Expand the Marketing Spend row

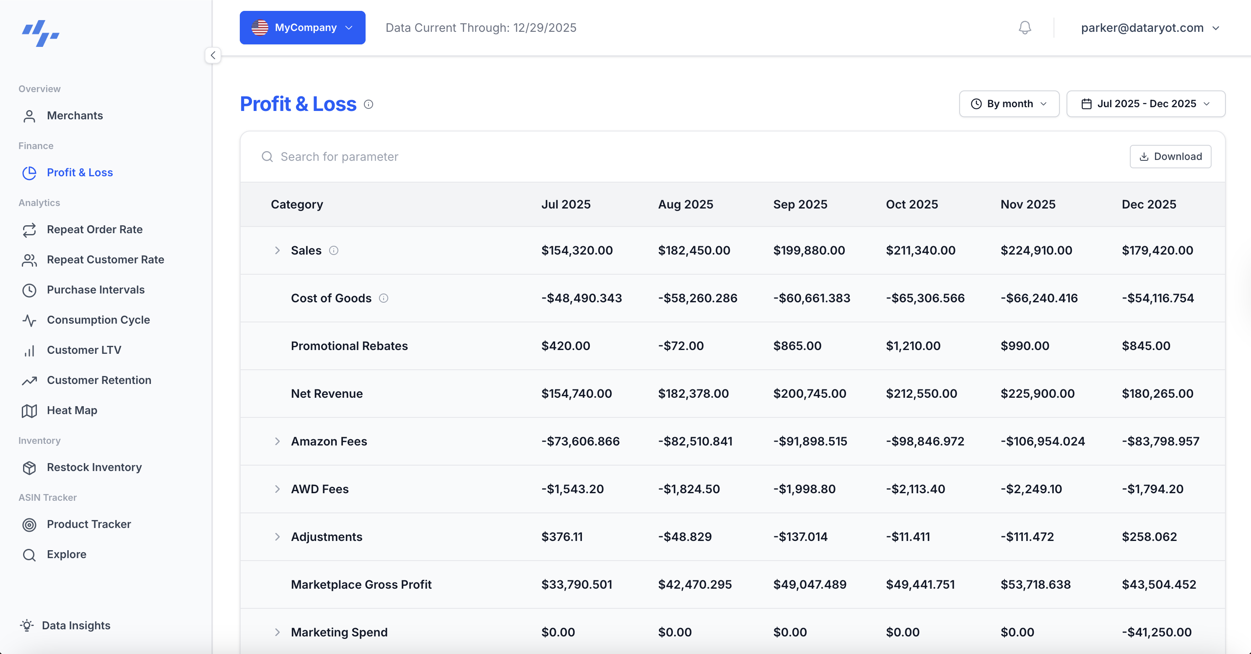[278, 633]
